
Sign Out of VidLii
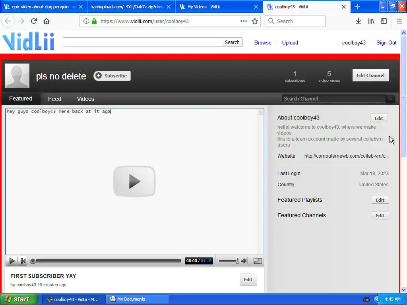point(386,42)
